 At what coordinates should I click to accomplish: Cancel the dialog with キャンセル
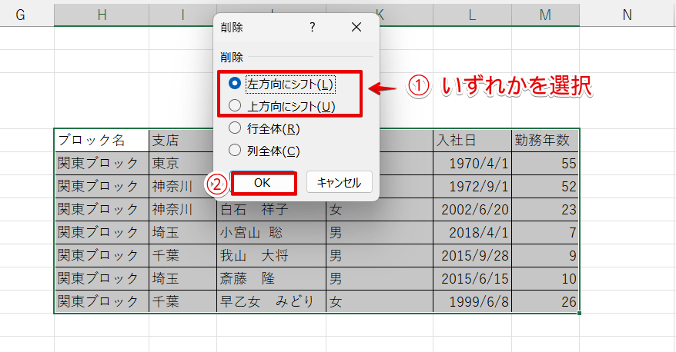coord(340,182)
